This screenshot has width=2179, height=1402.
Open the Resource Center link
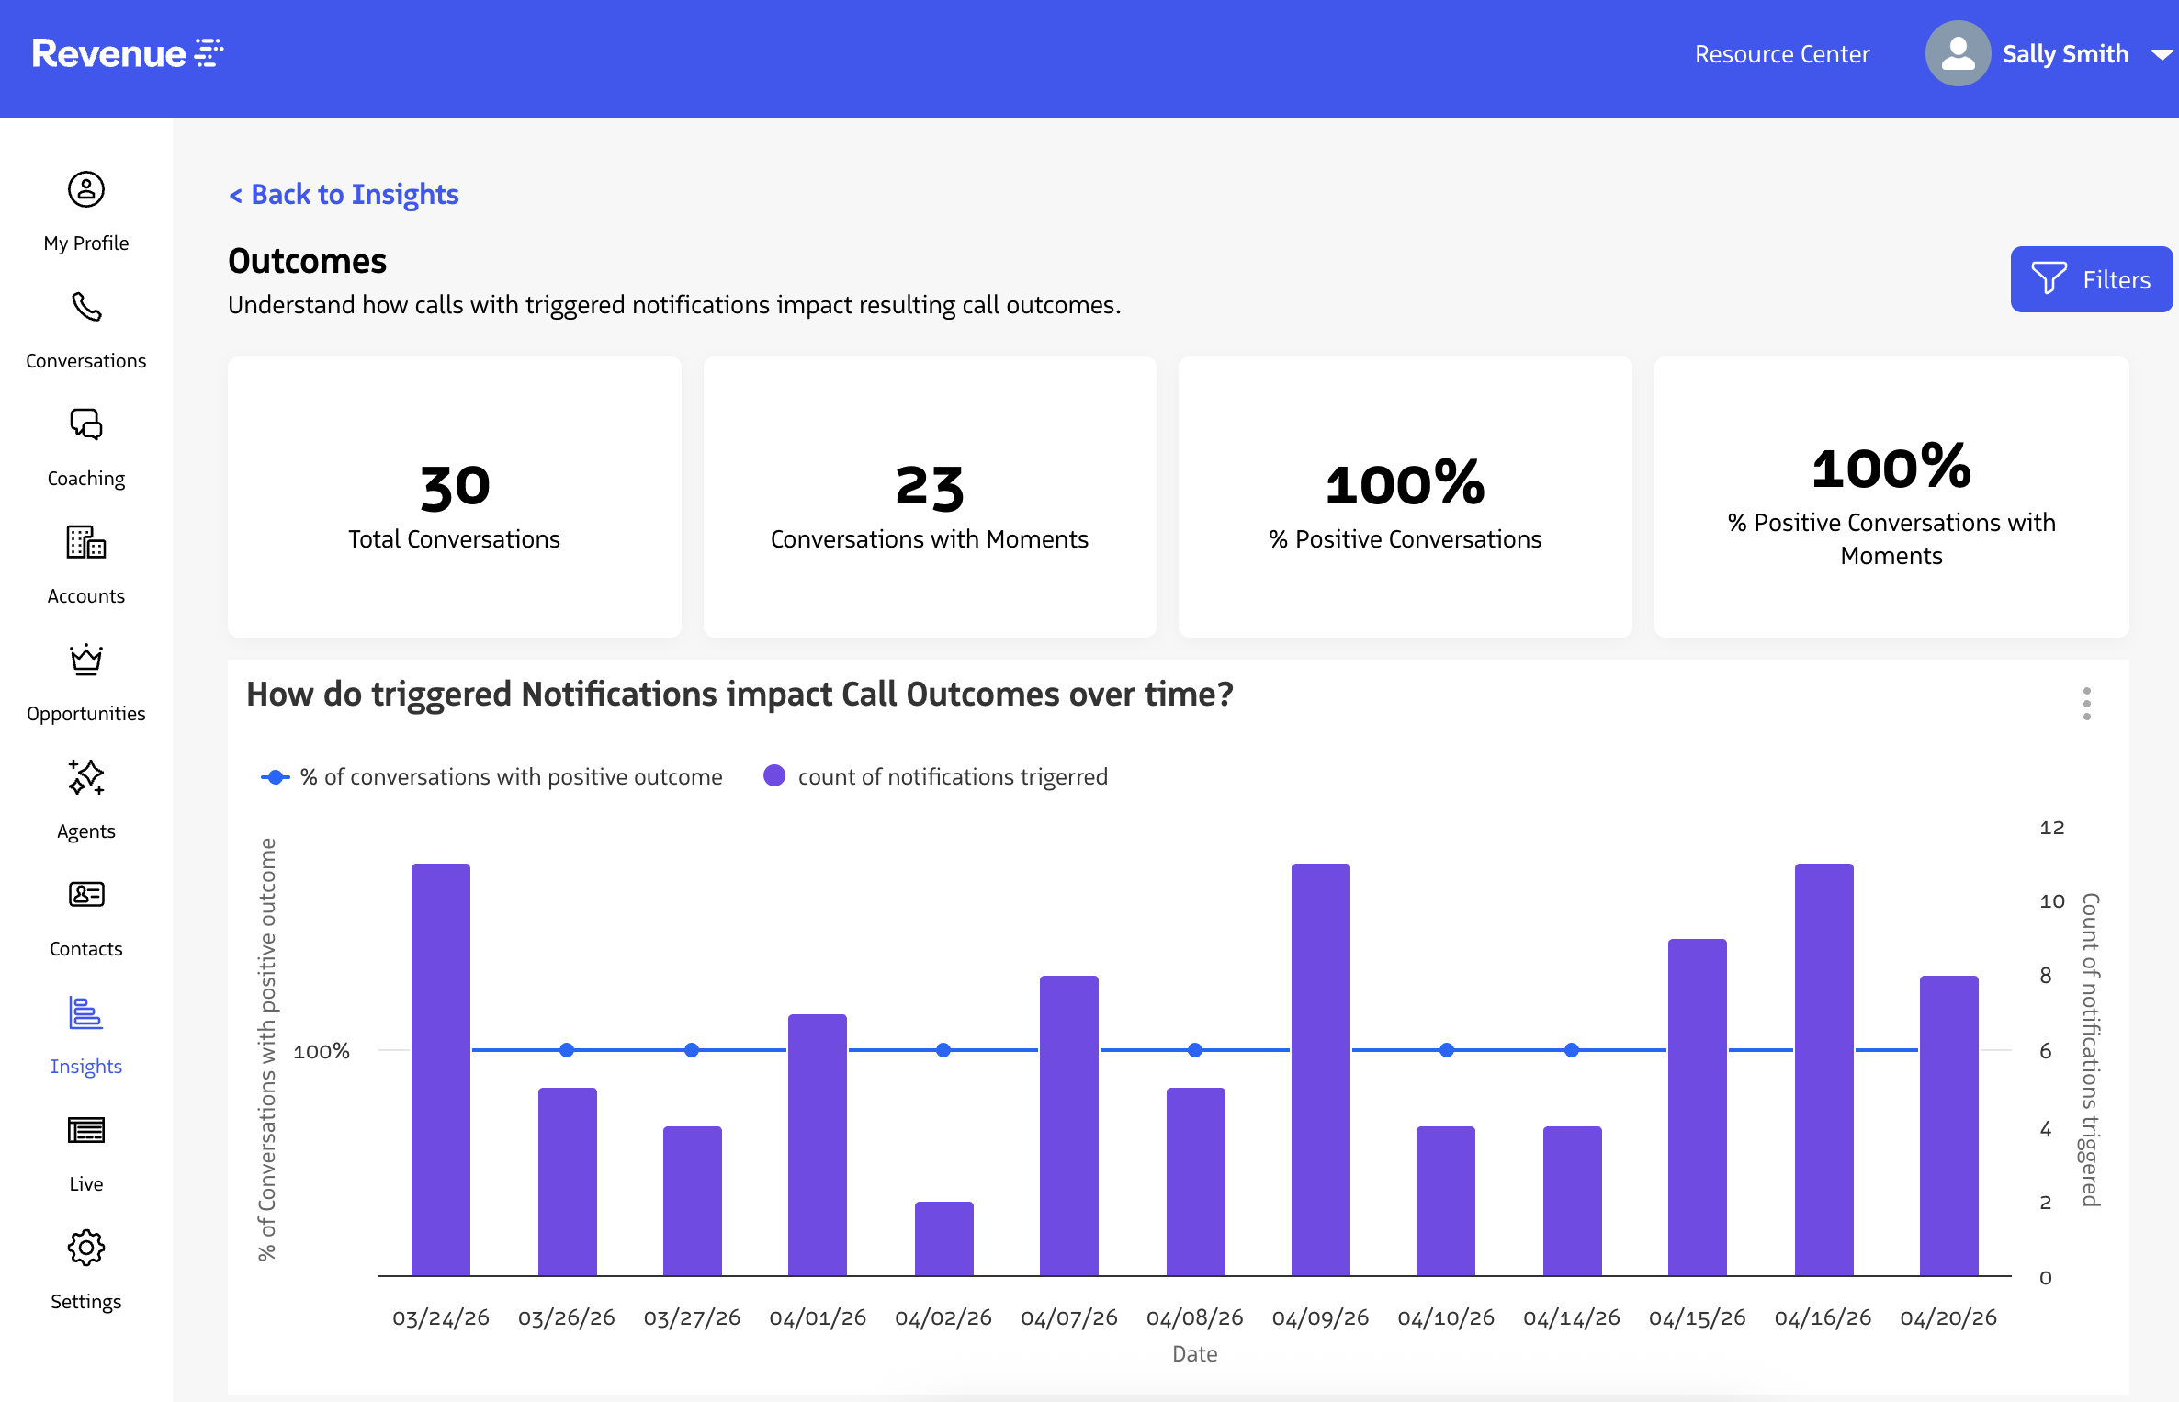[x=1781, y=55]
